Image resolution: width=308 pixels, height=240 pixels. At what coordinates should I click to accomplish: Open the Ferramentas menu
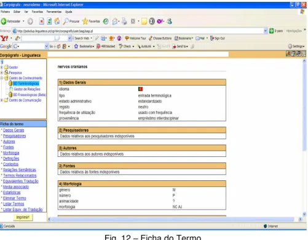(54, 12)
